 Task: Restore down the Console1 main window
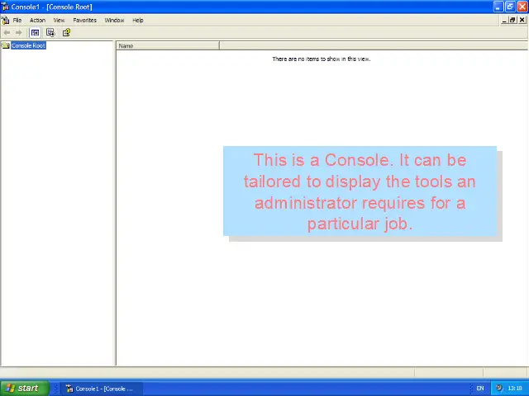tap(510, 7)
